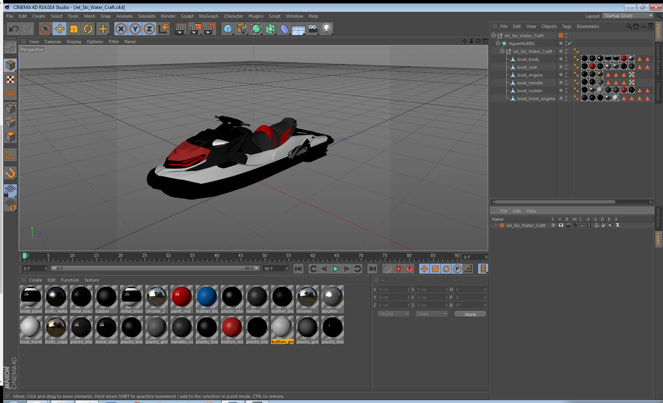The height and width of the screenshot is (403, 663).
Task: Select paint_red material swatch
Action: pyautogui.click(x=181, y=300)
